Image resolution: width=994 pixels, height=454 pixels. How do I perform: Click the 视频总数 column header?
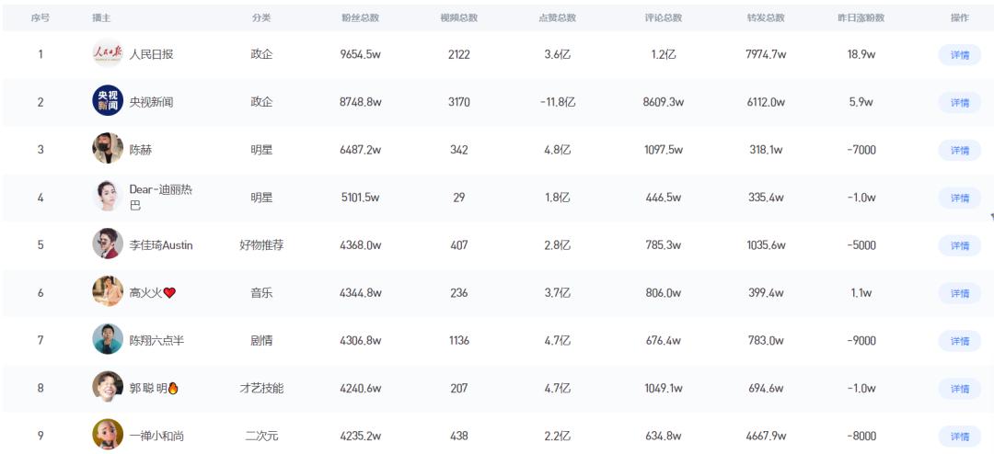(458, 18)
